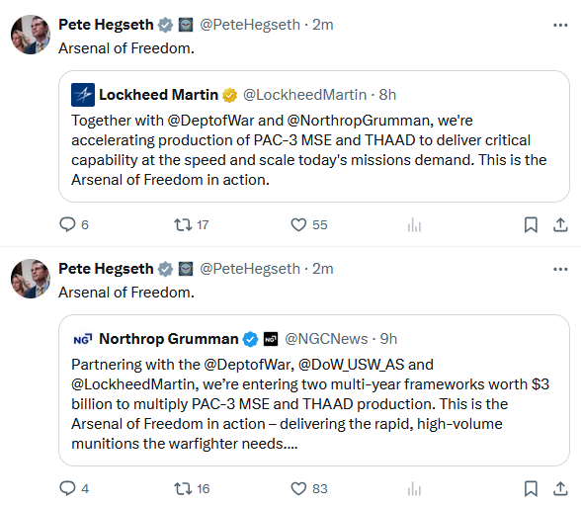Open the more options menu on first post

[560, 26]
